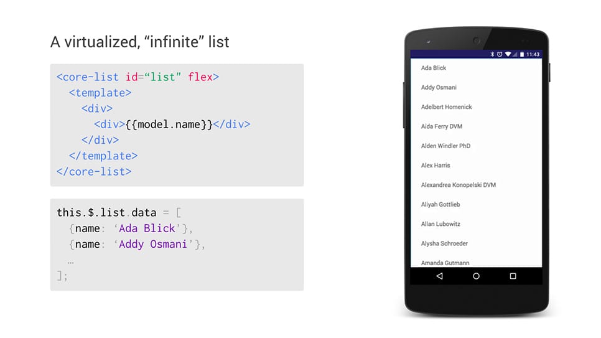Click the Bluetooth status bar icon
Image resolution: width=601 pixels, height=338 pixels.
[492, 55]
